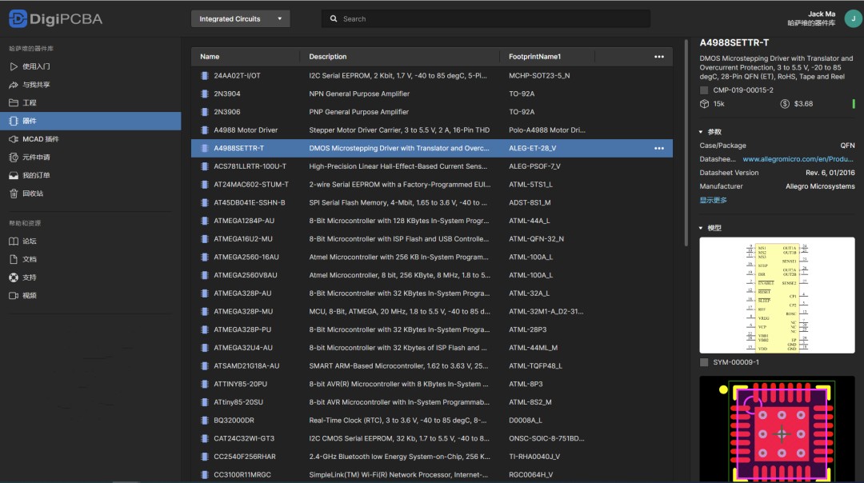This screenshot has width=864, height=483.
Task: Click the search input field
Action: 486,18
